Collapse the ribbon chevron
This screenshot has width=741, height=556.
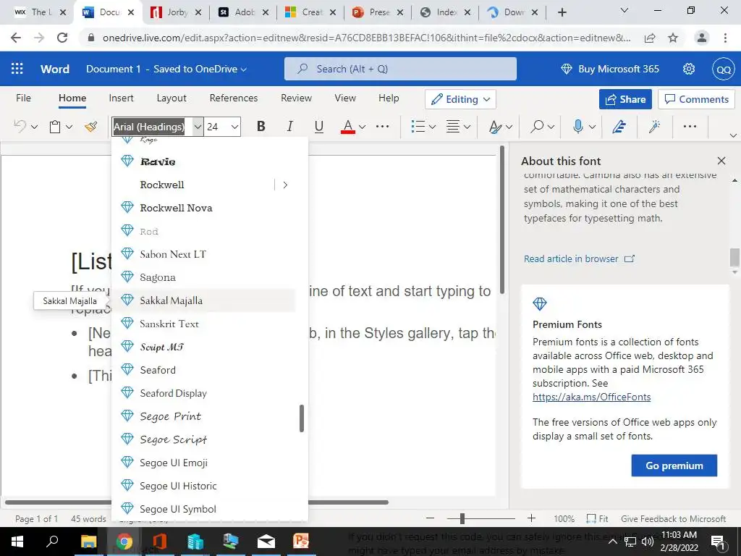[x=733, y=135]
